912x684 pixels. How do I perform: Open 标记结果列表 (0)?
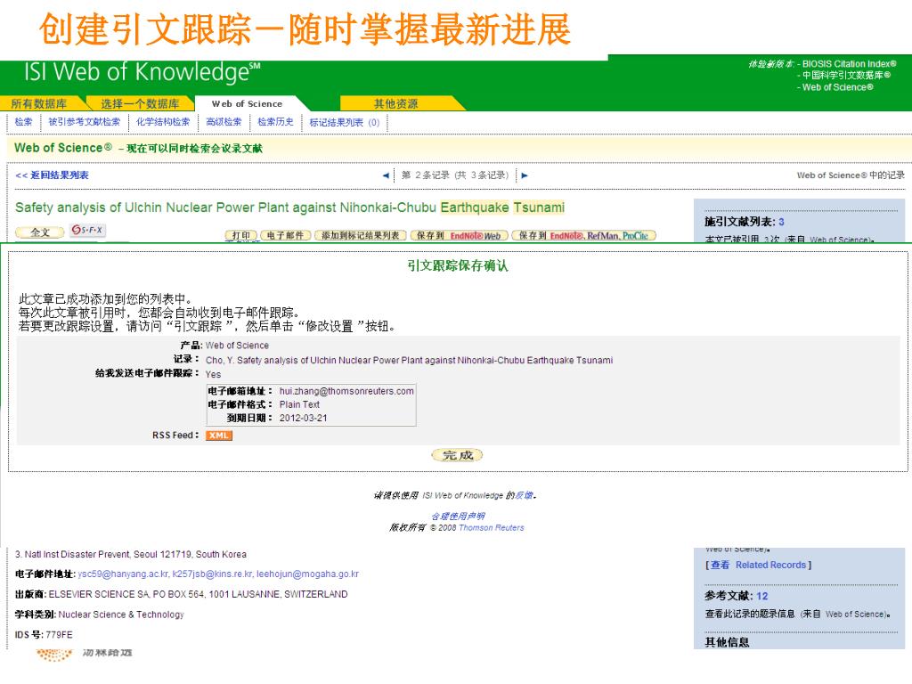click(x=345, y=122)
